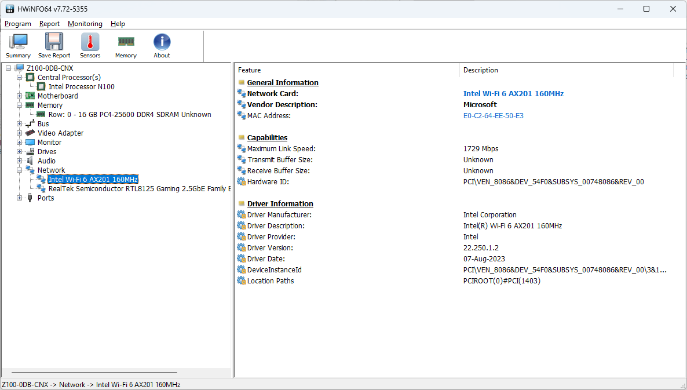Click the Transmit Buffer Size label
Screen dimensions: 687x390
click(280, 159)
